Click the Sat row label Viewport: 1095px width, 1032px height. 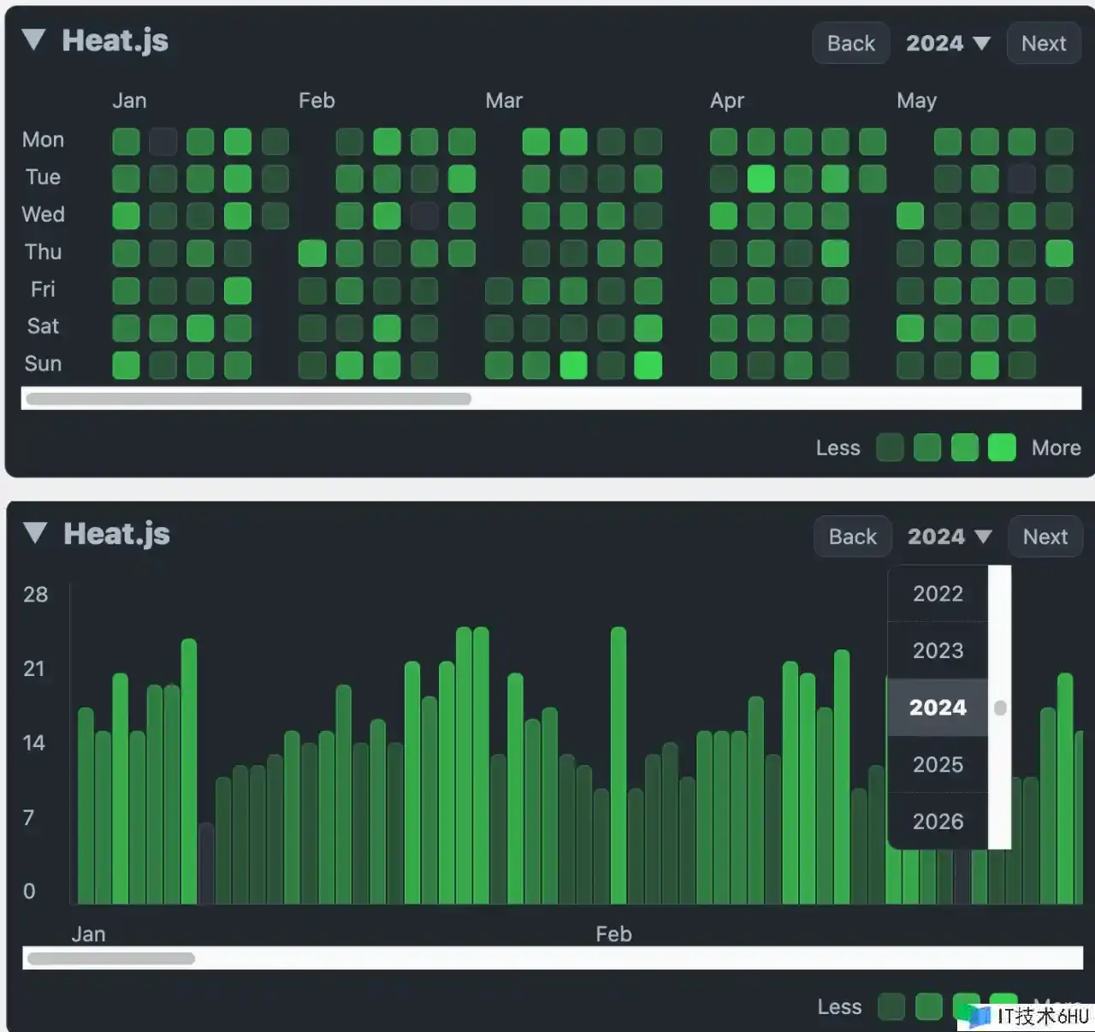43,326
